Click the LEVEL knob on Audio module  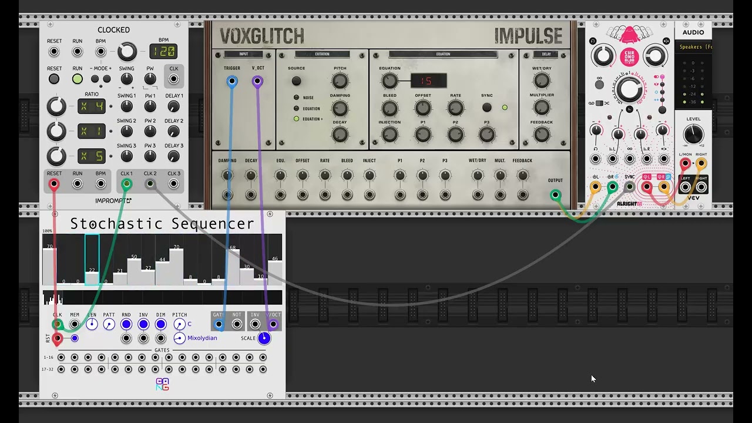(x=693, y=135)
